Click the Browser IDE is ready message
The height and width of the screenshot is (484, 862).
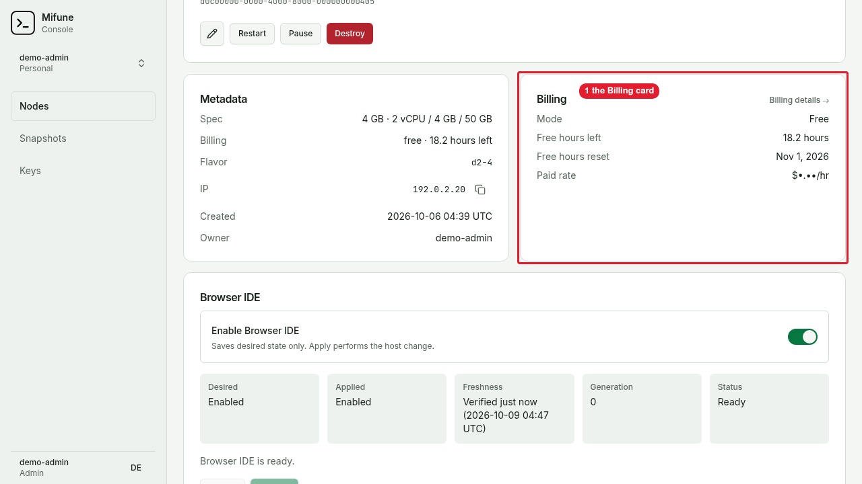[247, 461]
